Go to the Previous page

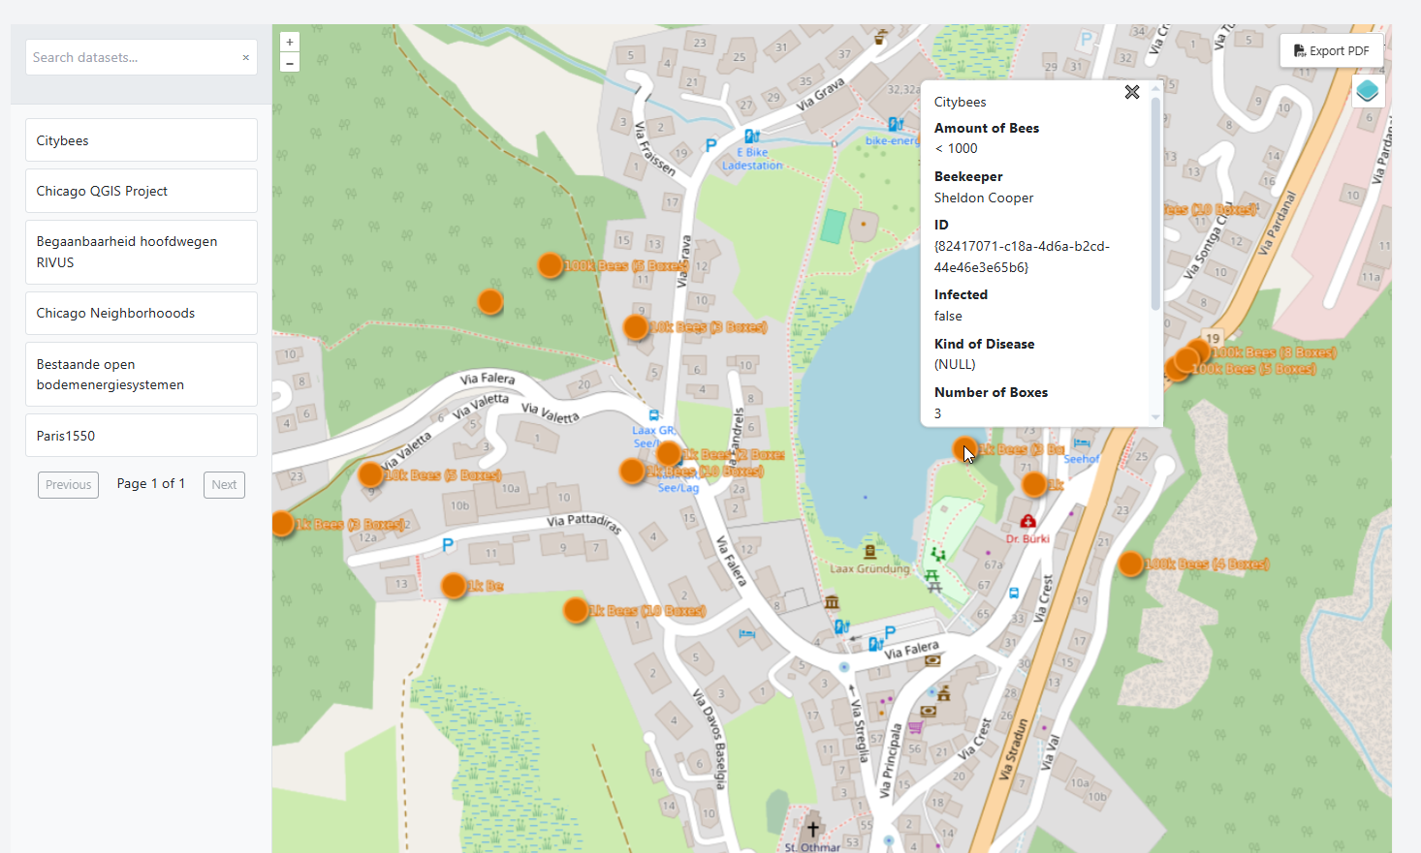tap(68, 485)
